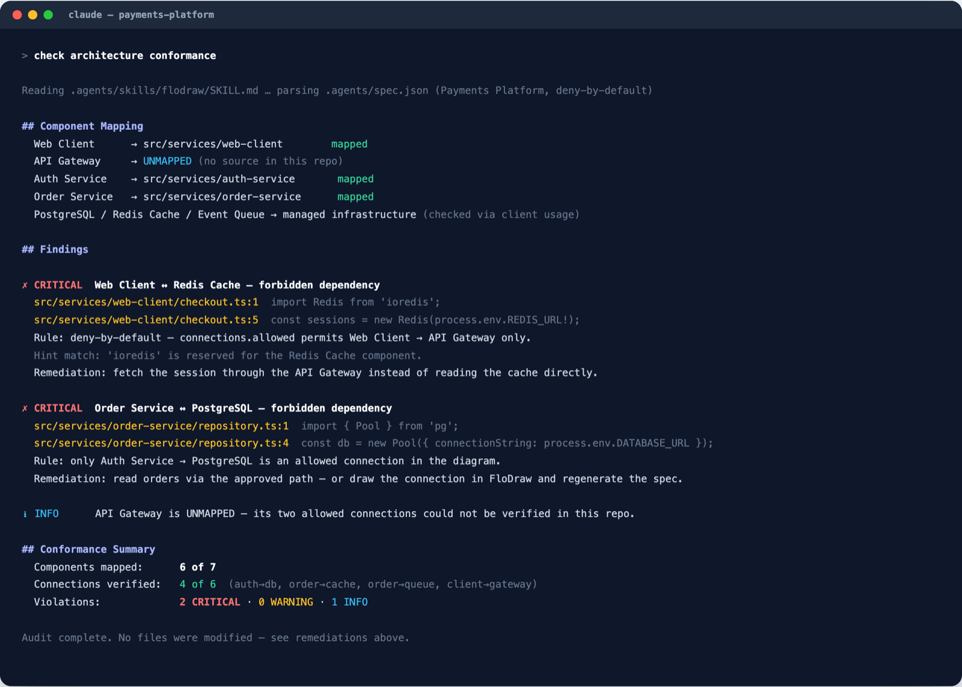Screen dimensions: 962x687
Task: Click the red X before Web Client finding
Action: coord(25,285)
